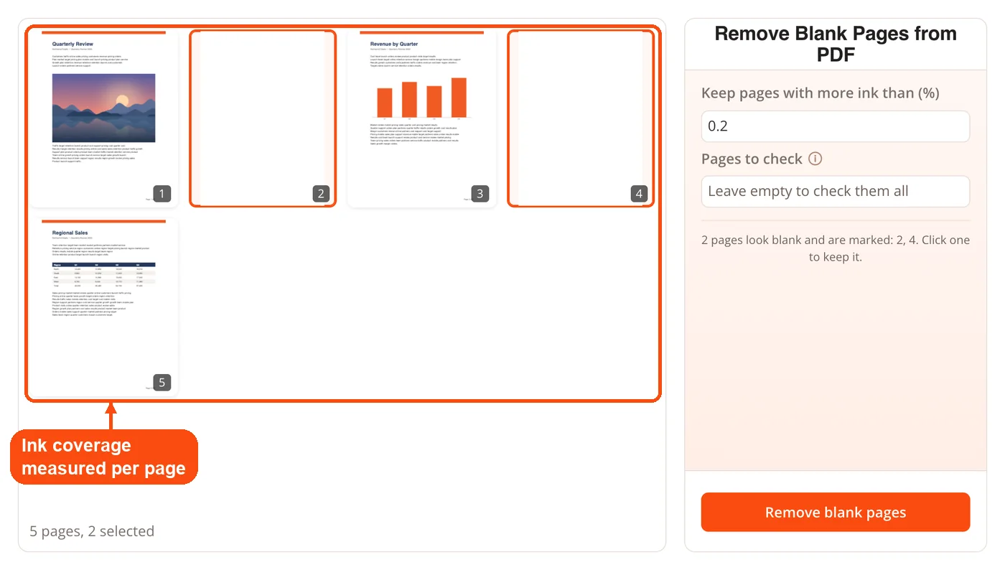
Task: Click the 5 pages, 2 selected status text
Action: coord(92,531)
